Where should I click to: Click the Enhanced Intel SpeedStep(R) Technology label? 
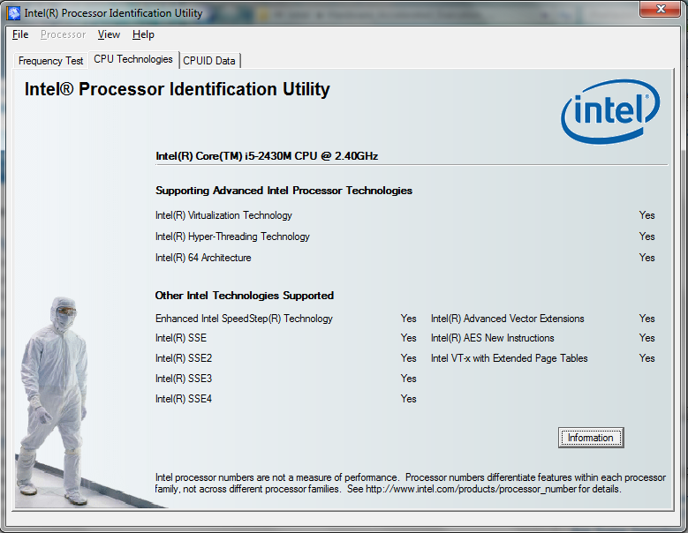pos(244,319)
